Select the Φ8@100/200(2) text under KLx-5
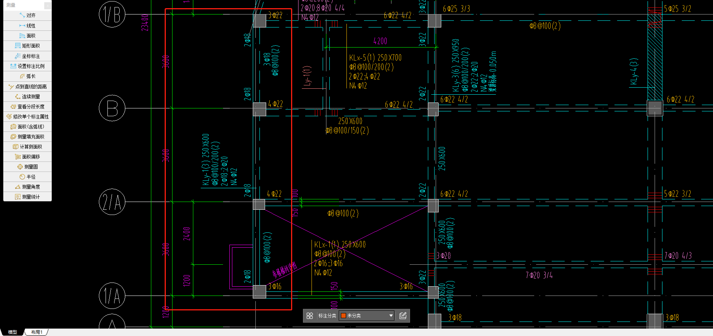Screen dimensions: 713x336 coord(371,67)
